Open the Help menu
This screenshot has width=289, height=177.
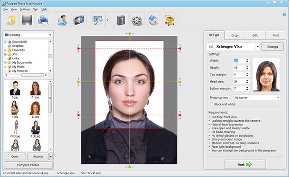pos(44,9)
